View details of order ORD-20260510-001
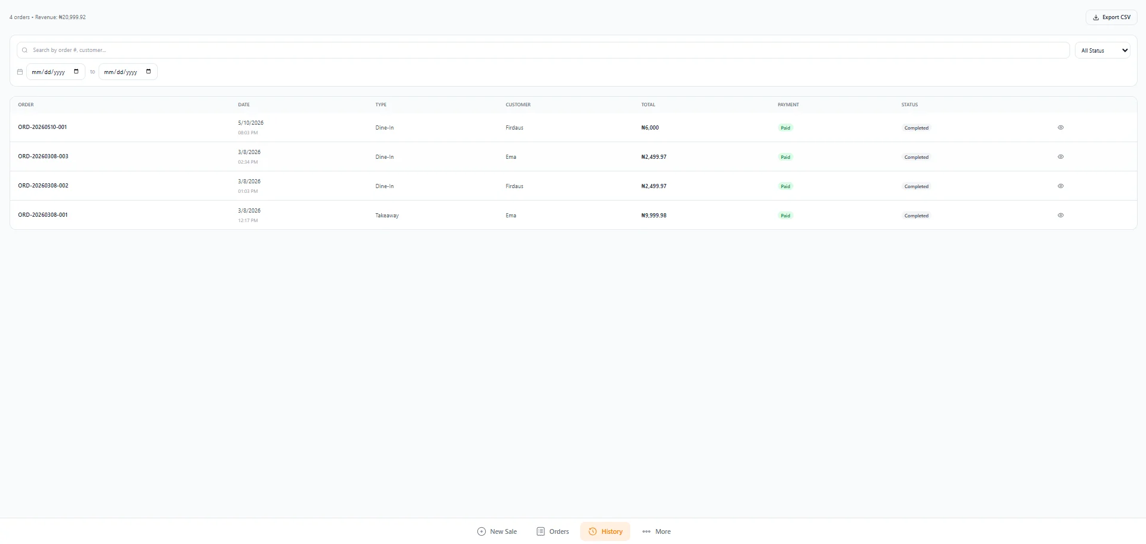The image size is (1146, 544). [x=1061, y=127]
